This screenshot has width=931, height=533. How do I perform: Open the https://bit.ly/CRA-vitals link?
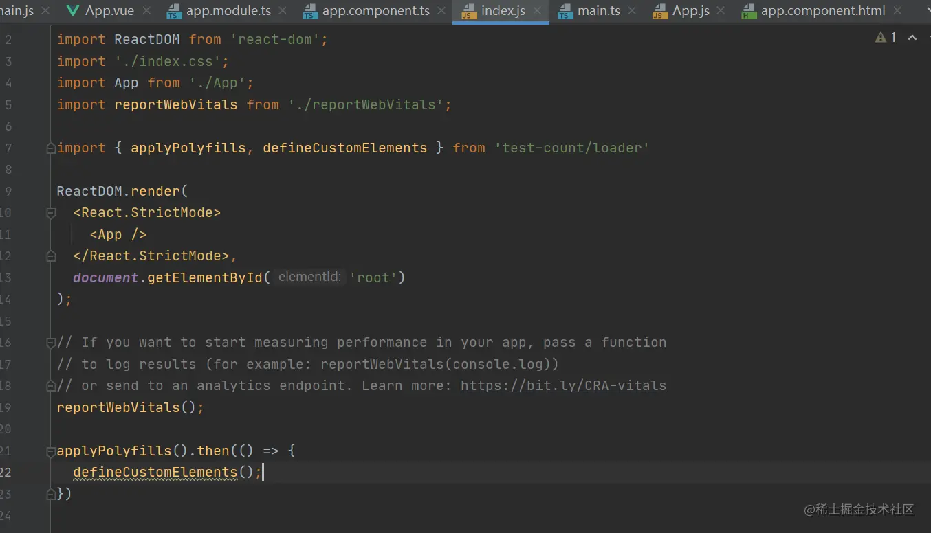coord(563,385)
